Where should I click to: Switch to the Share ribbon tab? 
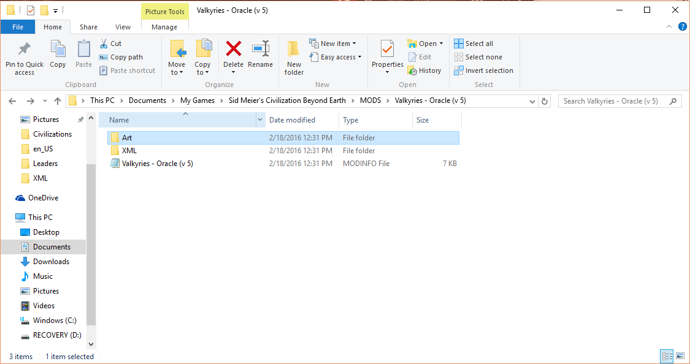(88, 27)
